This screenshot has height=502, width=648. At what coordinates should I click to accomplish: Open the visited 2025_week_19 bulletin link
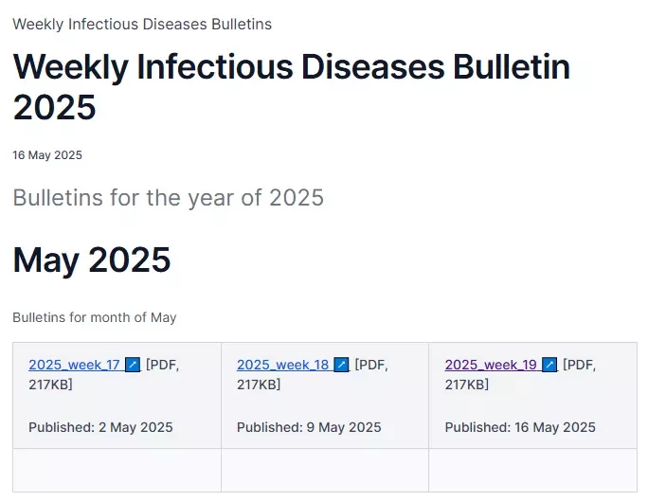[491, 365]
